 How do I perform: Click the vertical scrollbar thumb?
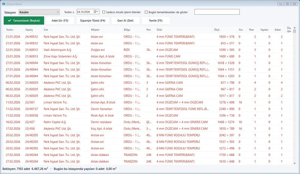coord(294,31)
